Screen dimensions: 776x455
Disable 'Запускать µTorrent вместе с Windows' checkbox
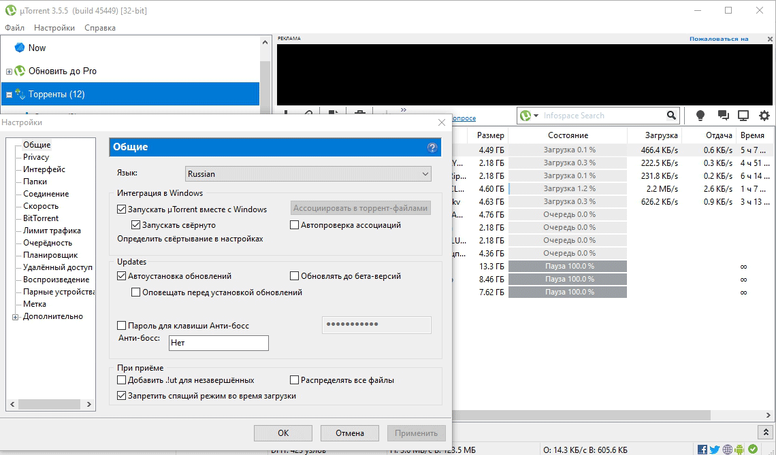(x=122, y=209)
